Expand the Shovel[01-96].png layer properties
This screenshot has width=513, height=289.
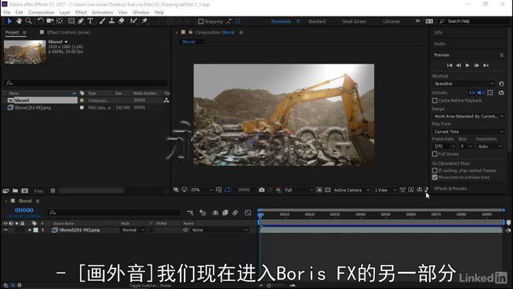point(30,230)
